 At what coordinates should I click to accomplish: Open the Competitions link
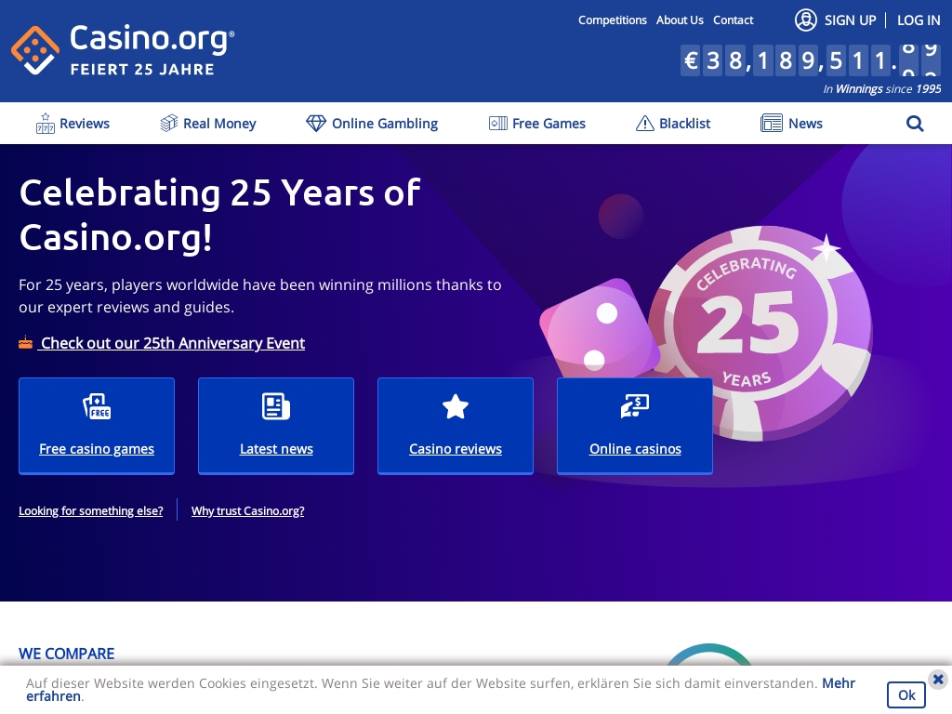pyautogui.click(x=613, y=20)
